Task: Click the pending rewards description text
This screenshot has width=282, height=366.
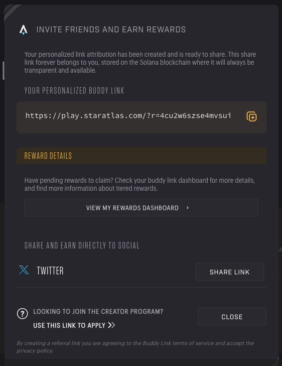Action: [140, 184]
